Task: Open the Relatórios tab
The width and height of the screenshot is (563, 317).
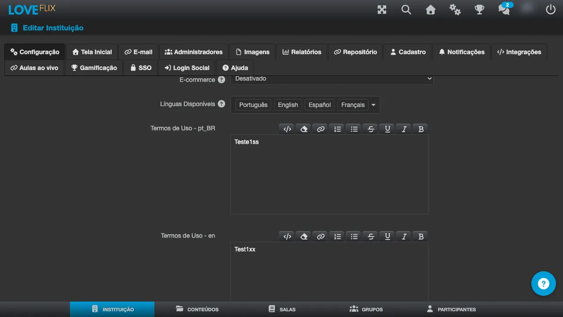Action: click(x=302, y=52)
